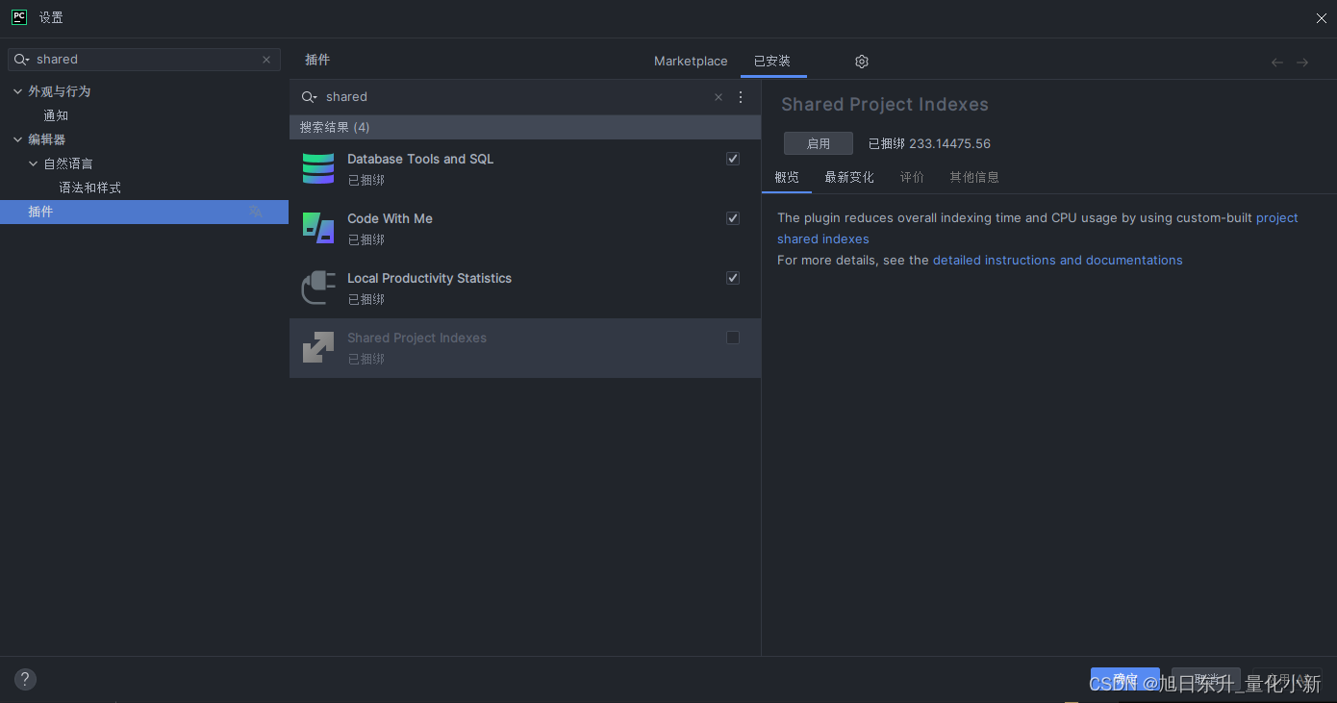Navigate back with the left arrow
The width and height of the screenshot is (1337, 703).
1277,63
